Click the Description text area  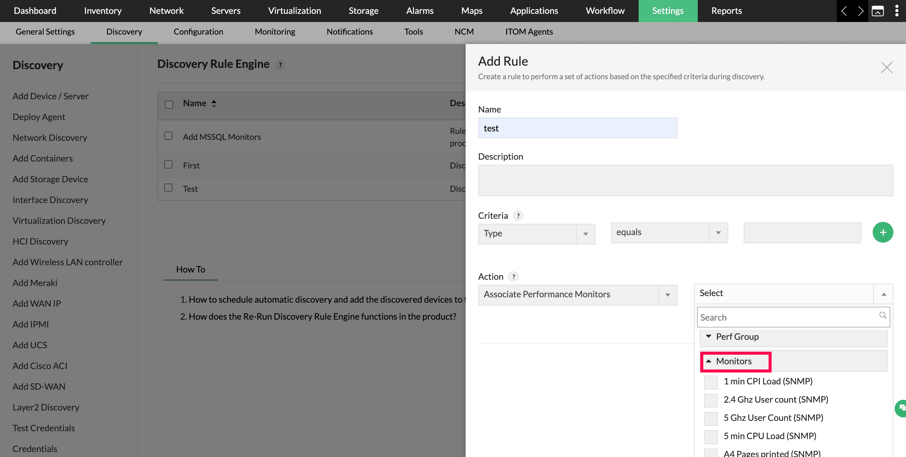click(x=685, y=180)
